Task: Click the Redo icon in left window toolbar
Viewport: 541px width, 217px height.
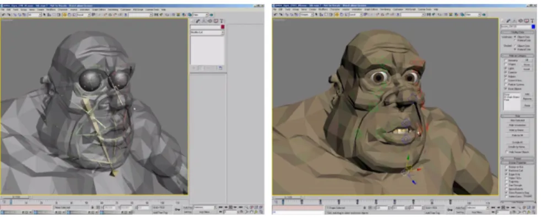Action: click(9, 15)
